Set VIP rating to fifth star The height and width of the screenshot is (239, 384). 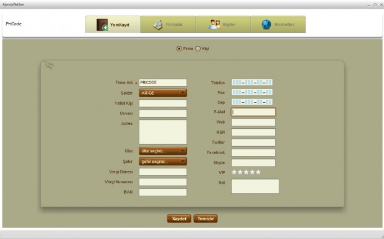[x=258, y=172]
